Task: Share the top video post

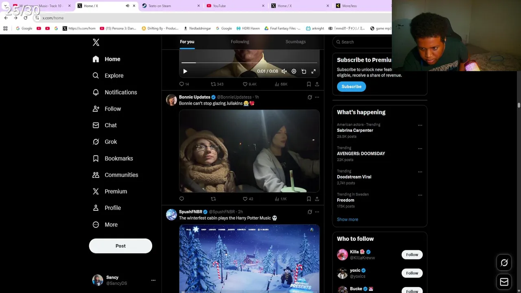Action: pos(317,84)
